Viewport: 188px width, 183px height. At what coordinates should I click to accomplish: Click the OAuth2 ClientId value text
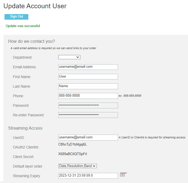(72, 144)
